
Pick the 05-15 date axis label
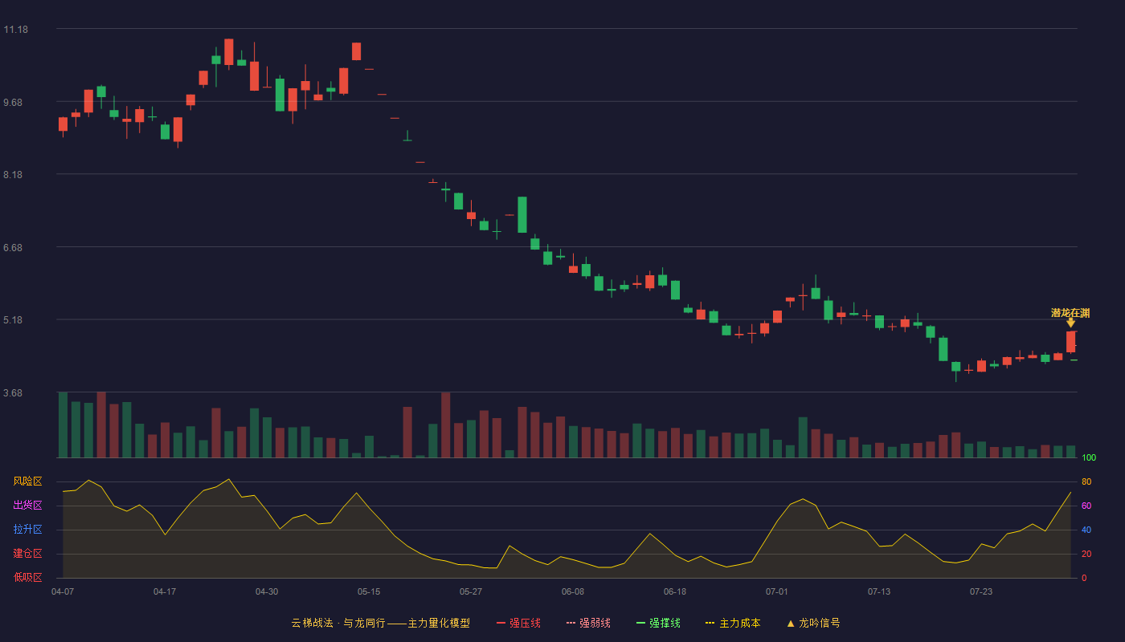click(x=369, y=591)
